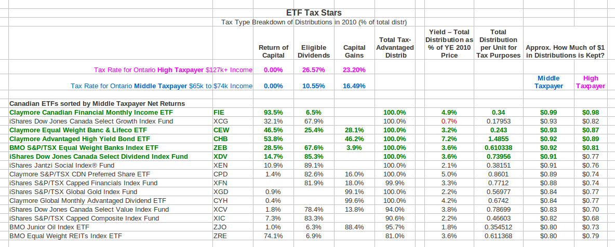This screenshot has height=247, width=615.
Task: Click 'Approx. How Much of $1' header
Action: (565, 51)
